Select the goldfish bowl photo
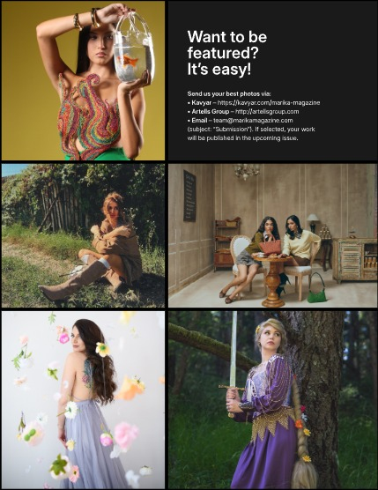This screenshot has height=490, width=378. [83, 80]
